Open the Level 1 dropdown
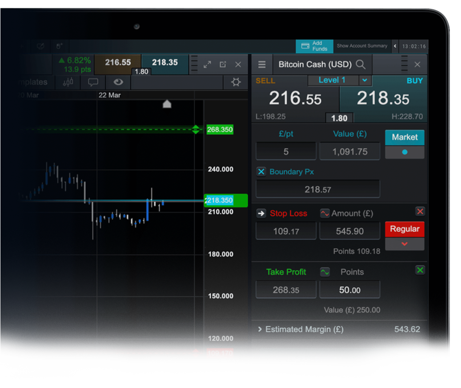Screen dimensions: 461x388 point(365,80)
